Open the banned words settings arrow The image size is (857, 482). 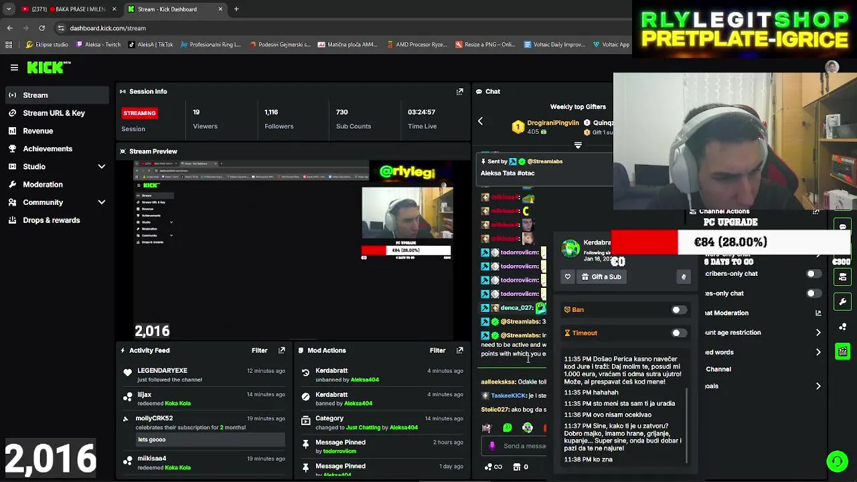pyautogui.click(x=818, y=352)
